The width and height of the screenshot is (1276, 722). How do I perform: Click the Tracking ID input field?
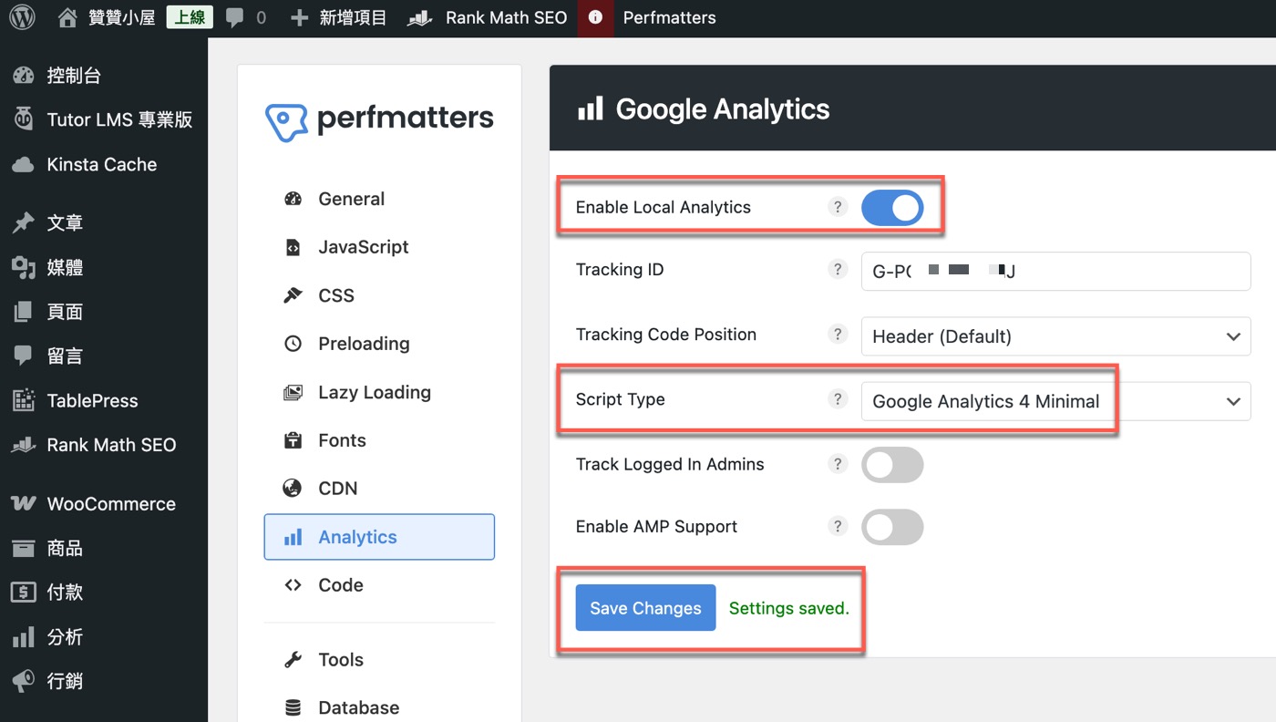[x=1055, y=272]
